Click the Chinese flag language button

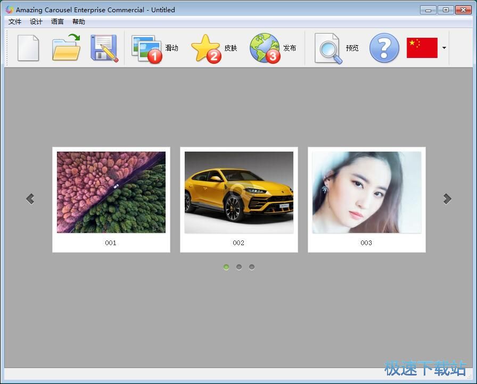[422, 48]
